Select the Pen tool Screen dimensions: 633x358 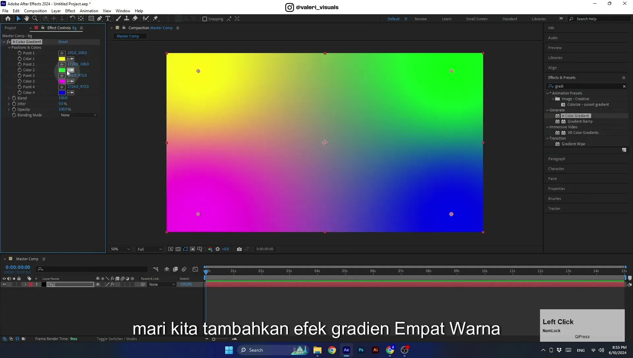[x=100, y=19]
